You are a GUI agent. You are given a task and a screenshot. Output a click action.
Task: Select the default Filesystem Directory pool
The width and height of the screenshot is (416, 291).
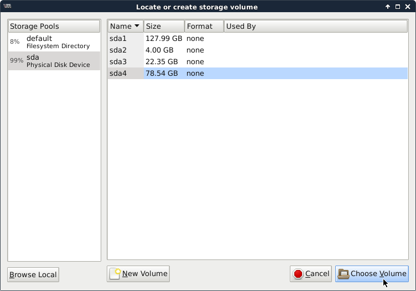[54, 42]
